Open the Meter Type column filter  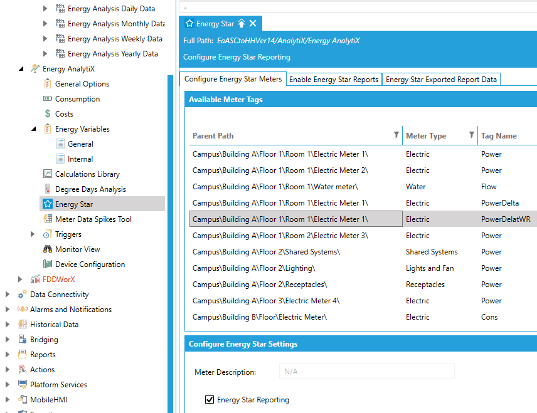coord(472,135)
